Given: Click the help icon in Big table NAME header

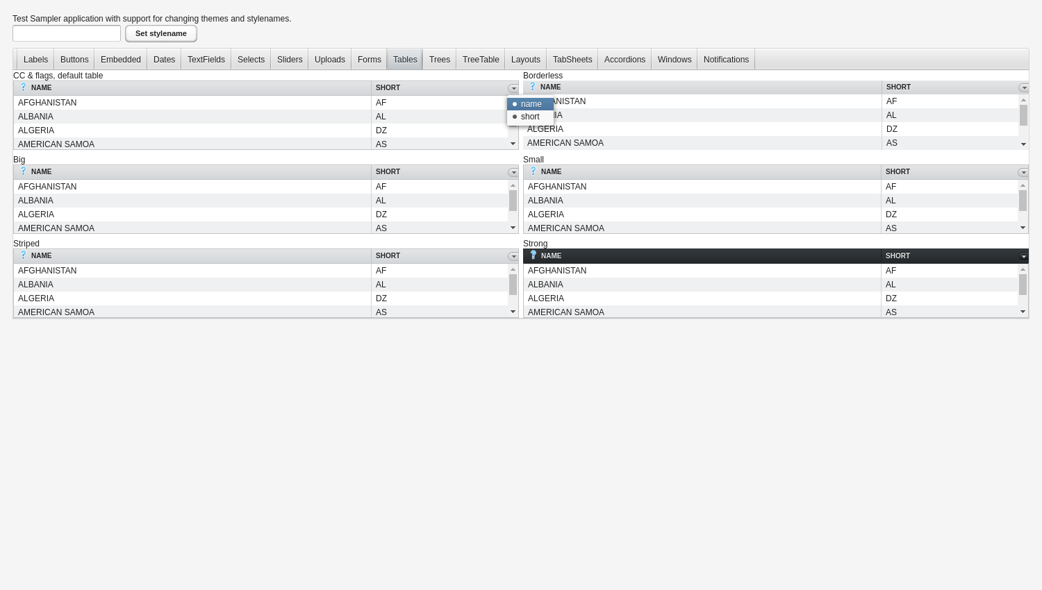Looking at the screenshot, I should pyautogui.click(x=23, y=171).
